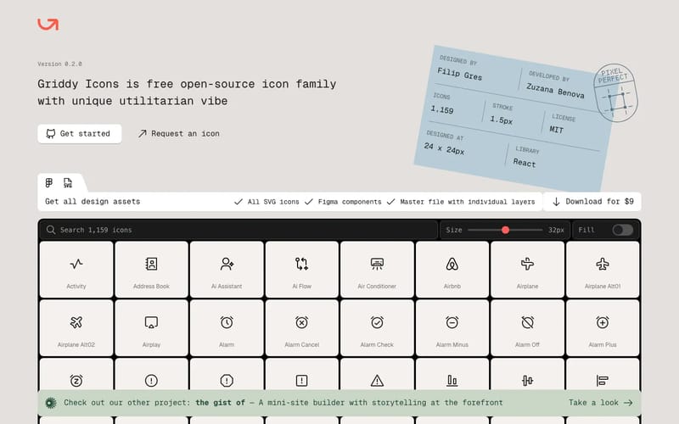The height and width of the screenshot is (424, 679).
Task: Pick the Ai Assistant icon
Action: pos(227,270)
